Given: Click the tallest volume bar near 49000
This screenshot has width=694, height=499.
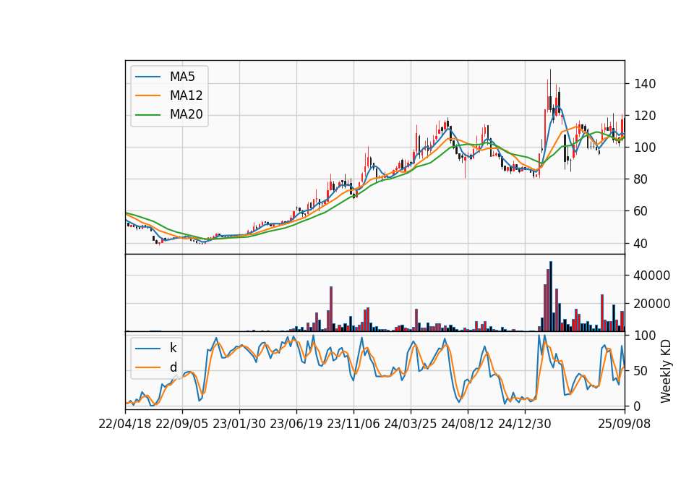Looking at the screenshot, I should 551,297.
